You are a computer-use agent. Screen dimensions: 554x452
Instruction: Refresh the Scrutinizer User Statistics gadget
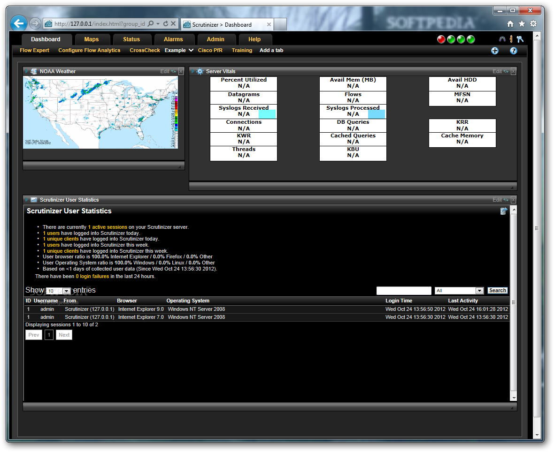[x=506, y=200]
